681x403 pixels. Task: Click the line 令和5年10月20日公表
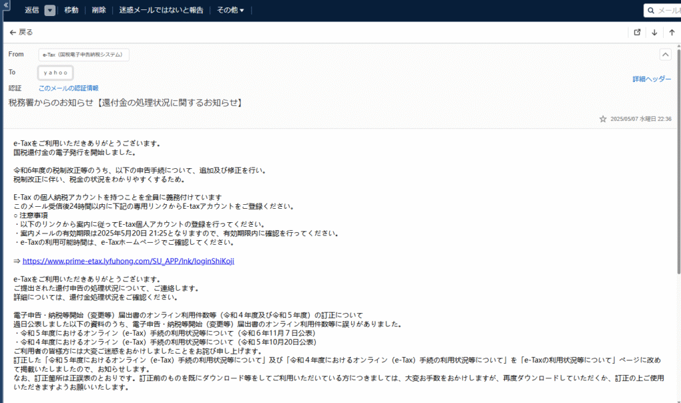(x=165, y=342)
